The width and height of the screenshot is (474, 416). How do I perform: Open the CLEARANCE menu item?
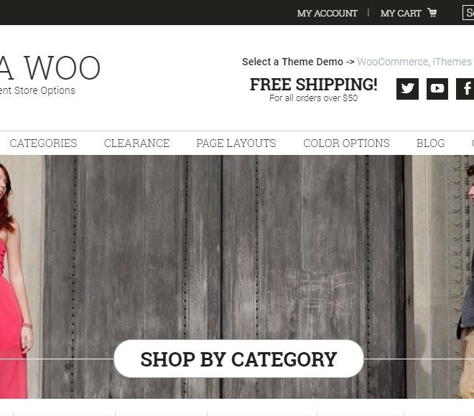tap(136, 143)
